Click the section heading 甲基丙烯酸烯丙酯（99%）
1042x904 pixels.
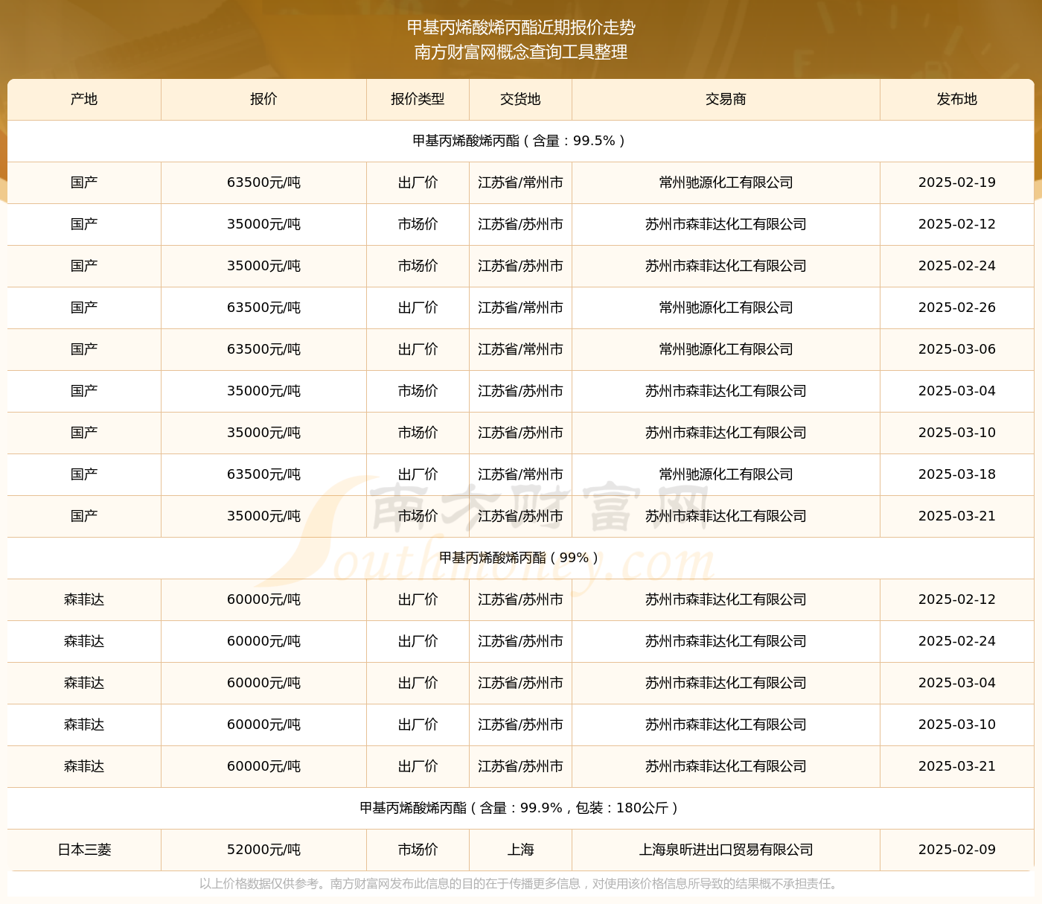pos(521,558)
